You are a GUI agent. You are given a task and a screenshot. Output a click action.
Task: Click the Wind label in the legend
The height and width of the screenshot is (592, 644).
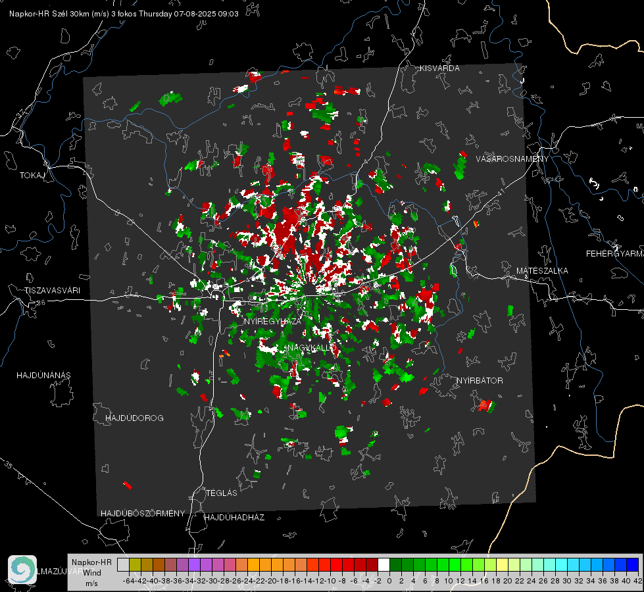click(x=92, y=573)
